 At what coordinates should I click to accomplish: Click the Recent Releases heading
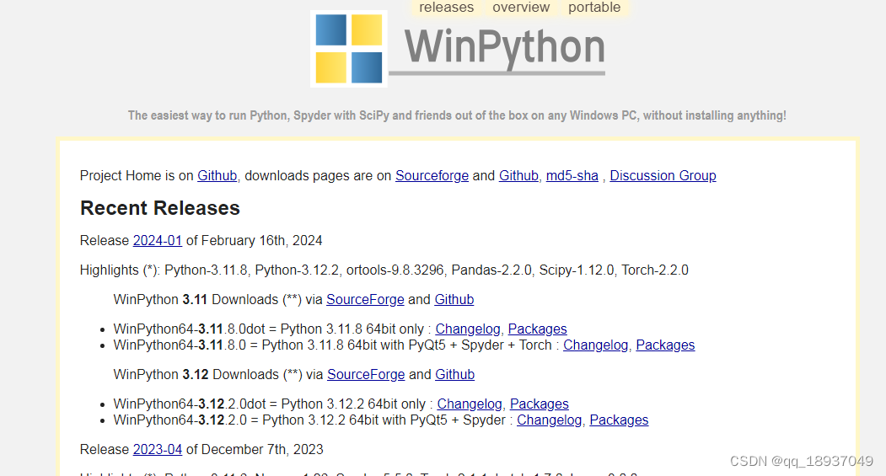pos(160,208)
